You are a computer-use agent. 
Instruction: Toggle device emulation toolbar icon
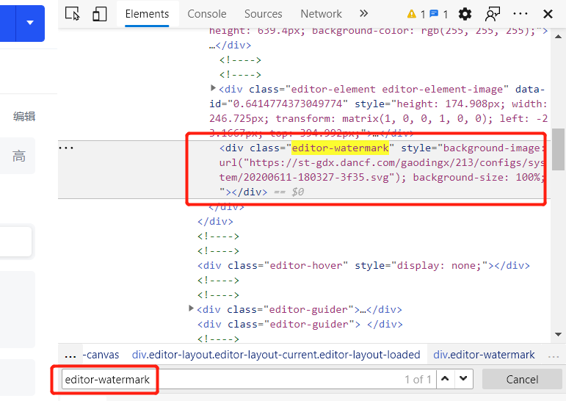coord(99,14)
